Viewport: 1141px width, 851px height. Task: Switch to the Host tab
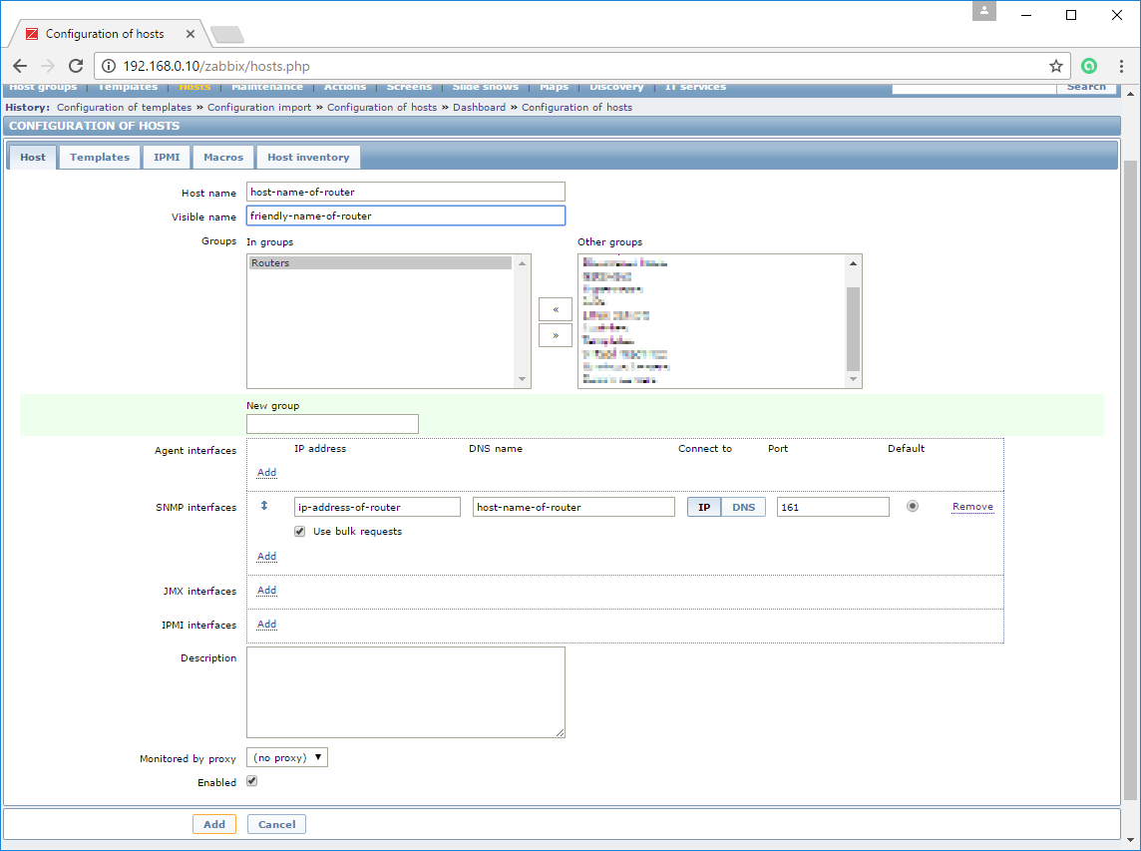[x=33, y=158]
